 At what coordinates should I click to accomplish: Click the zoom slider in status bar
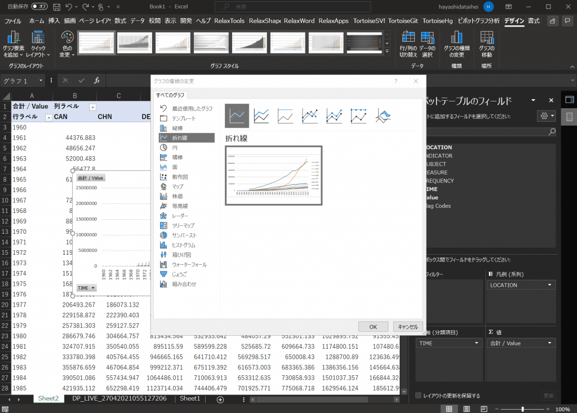point(523,409)
